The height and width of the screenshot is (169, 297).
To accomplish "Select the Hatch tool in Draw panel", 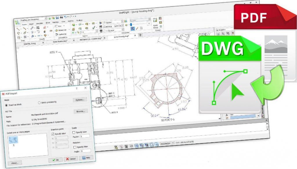I will coord(25,37).
